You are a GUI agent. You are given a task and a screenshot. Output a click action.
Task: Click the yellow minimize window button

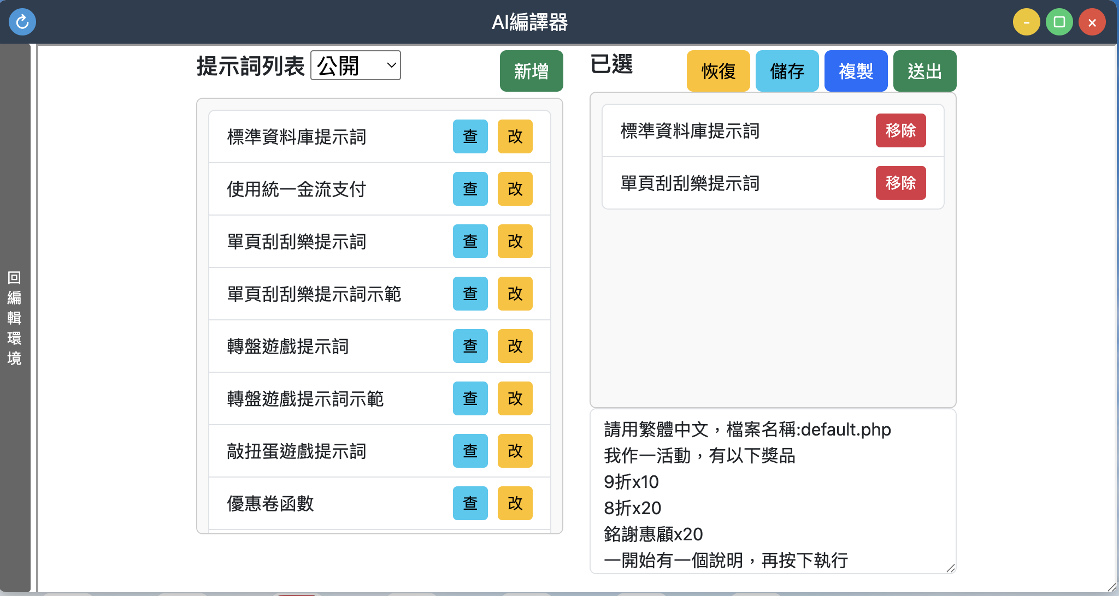pos(1026,22)
